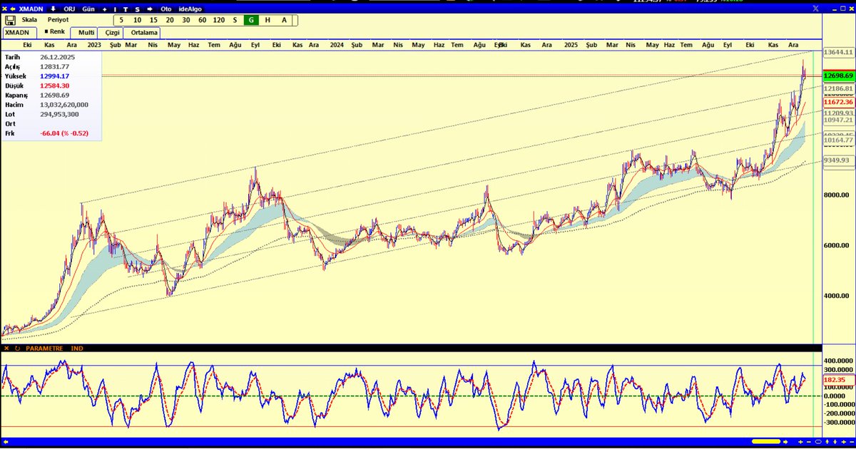Click Oto in the title bar
The image size is (856, 449).
pyautogui.click(x=166, y=9)
